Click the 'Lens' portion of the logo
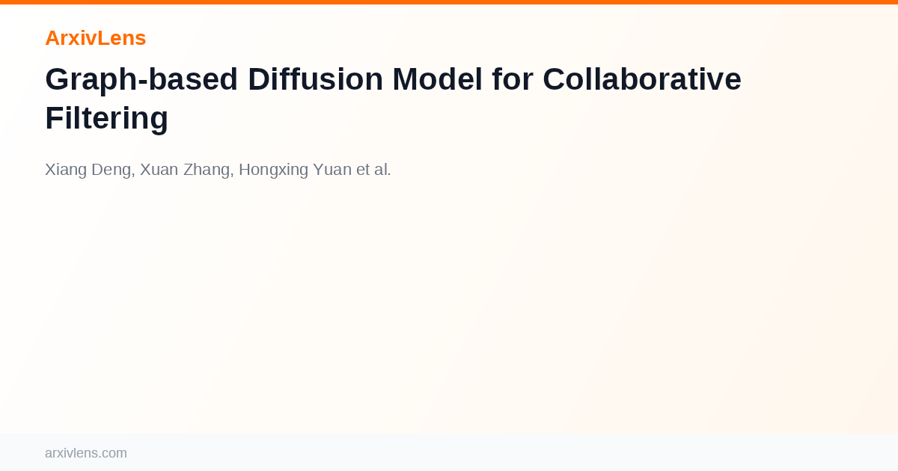The height and width of the screenshot is (471, 898). (x=121, y=38)
